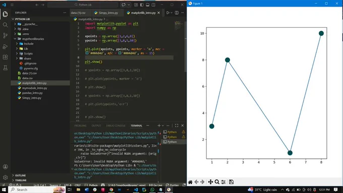Screen dimensions: 343x193
Task: Go back using the navigation arrow
Action: tap(37, 5)
